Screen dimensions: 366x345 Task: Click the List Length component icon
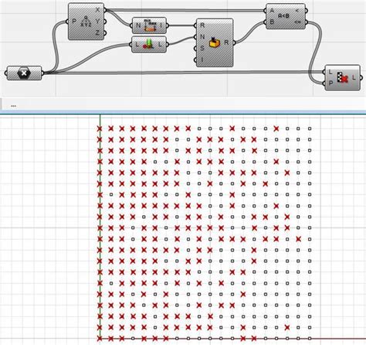point(148,44)
